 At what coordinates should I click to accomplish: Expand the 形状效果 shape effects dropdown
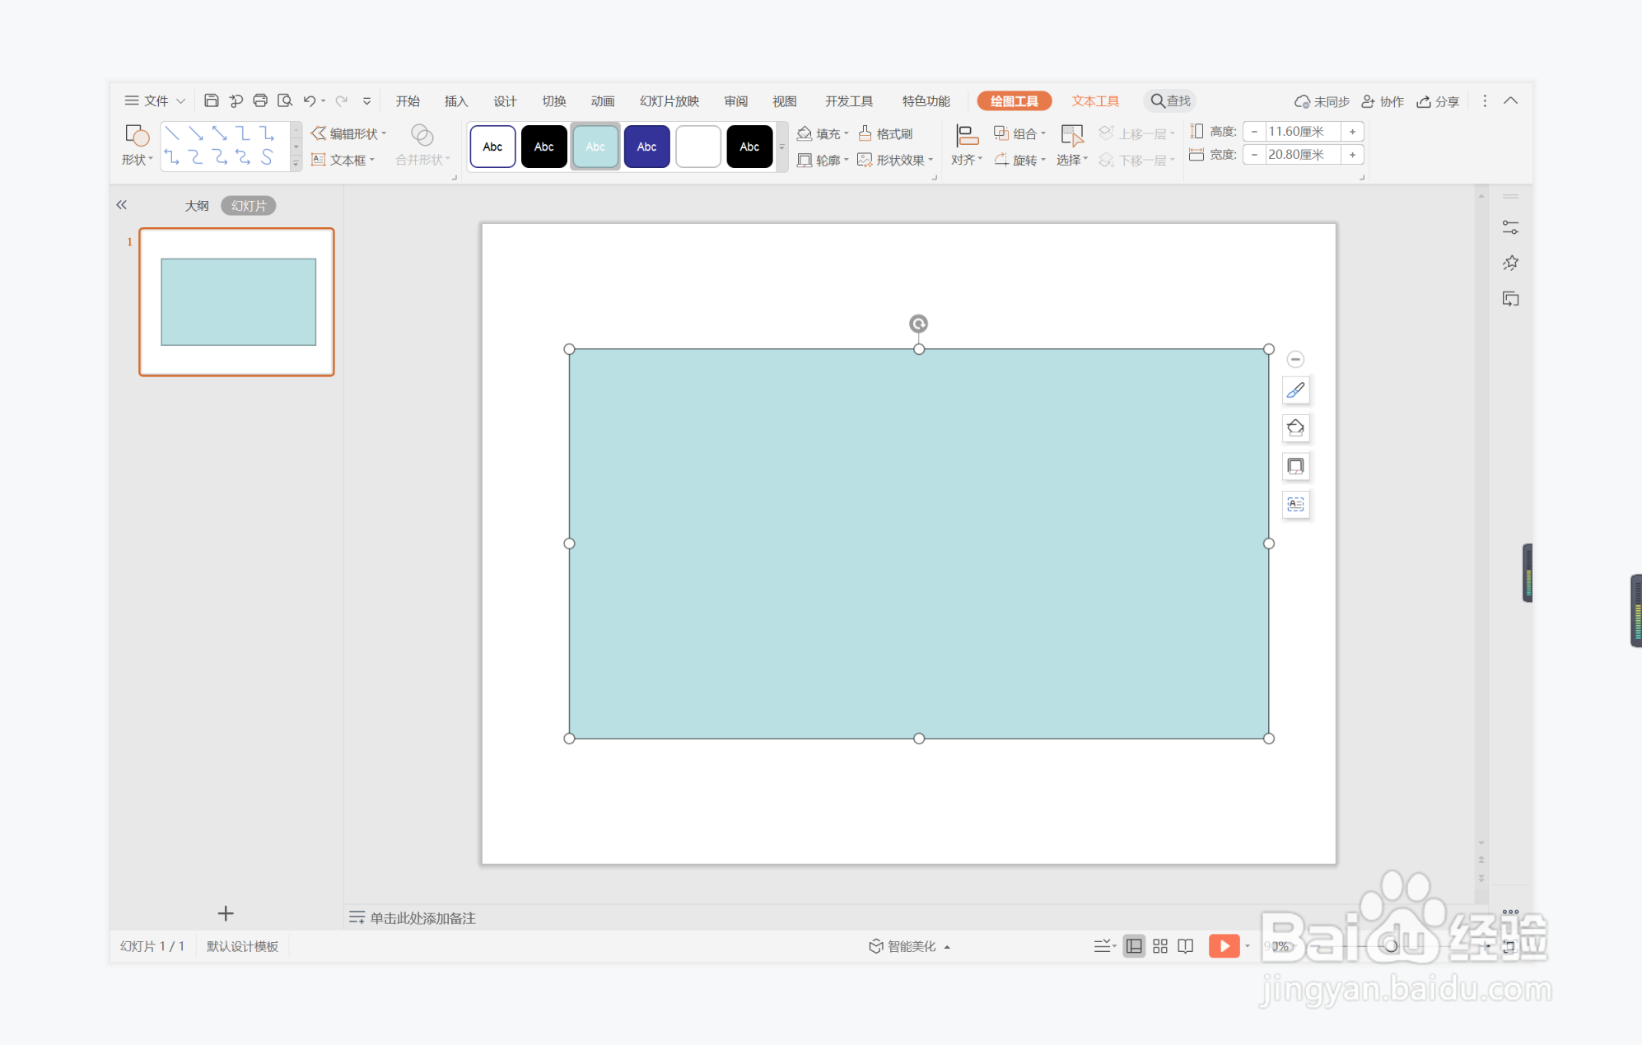[x=896, y=160]
